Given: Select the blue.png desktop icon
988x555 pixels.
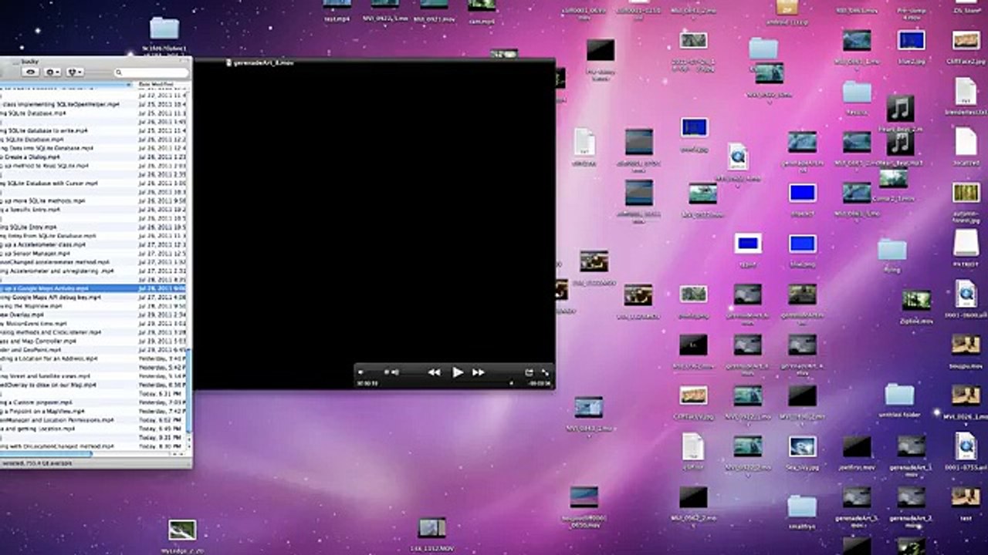Looking at the screenshot, I should coord(803,245).
